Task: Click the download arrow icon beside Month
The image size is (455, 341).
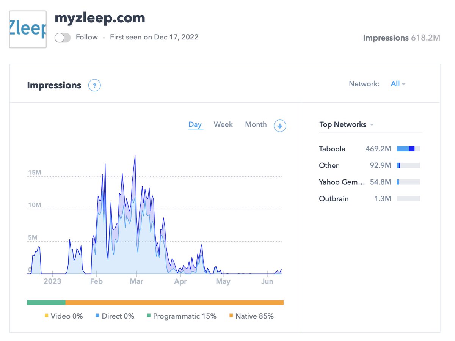Action: pyautogui.click(x=280, y=126)
